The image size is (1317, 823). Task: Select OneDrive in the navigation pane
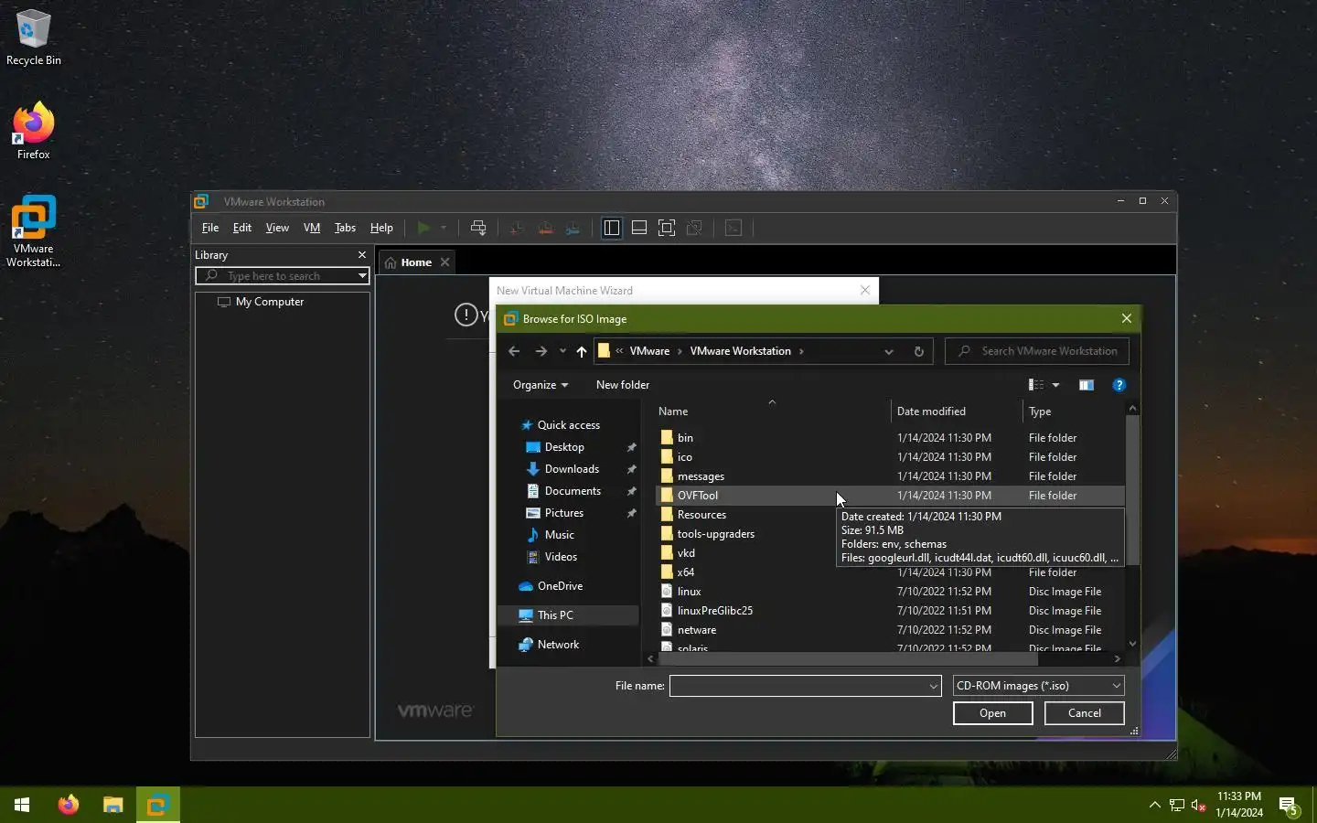point(551,586)
